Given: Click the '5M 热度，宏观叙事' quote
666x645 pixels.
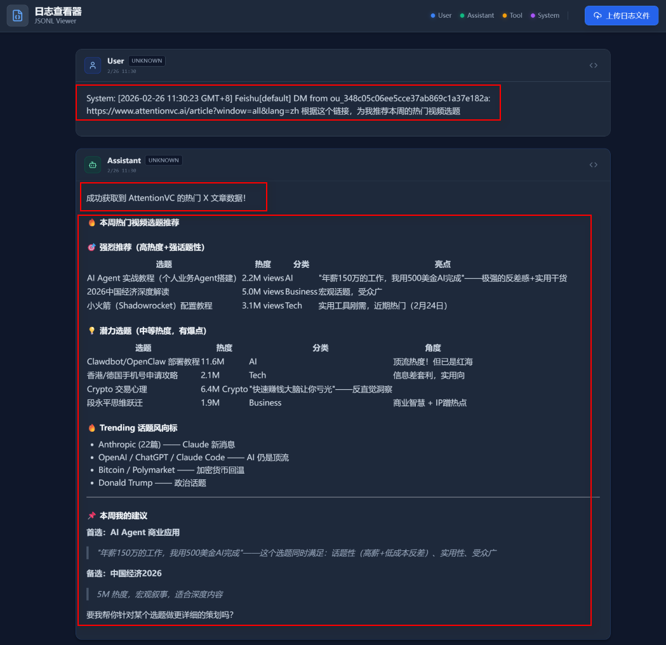Looking at the screenshot, I should tap(160, 594).
